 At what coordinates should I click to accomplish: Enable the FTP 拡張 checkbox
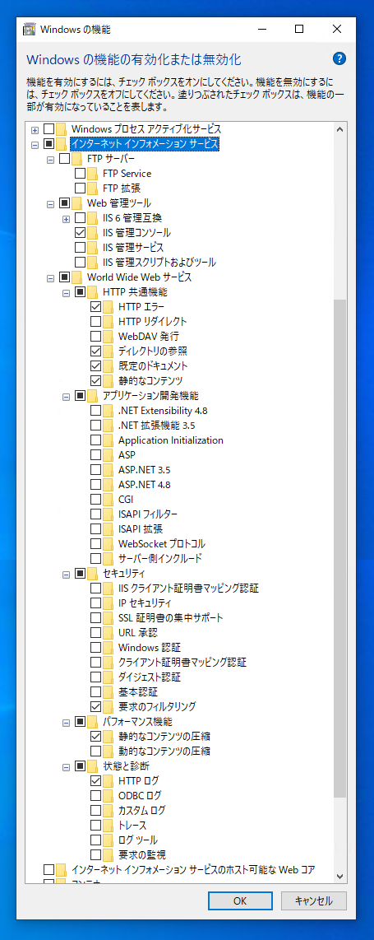(x=81, y=188)
